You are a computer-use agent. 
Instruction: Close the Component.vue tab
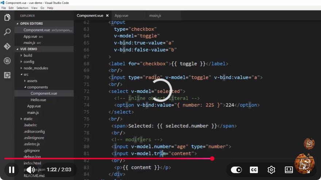pyautogui.click(x=107, y=16)
